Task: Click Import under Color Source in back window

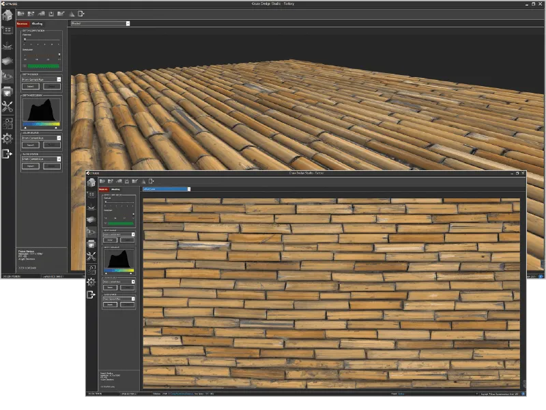Action: coord(31,145)
